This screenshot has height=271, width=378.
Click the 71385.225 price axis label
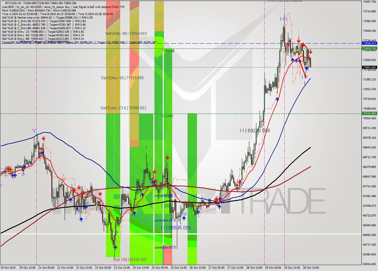(369, 80)
